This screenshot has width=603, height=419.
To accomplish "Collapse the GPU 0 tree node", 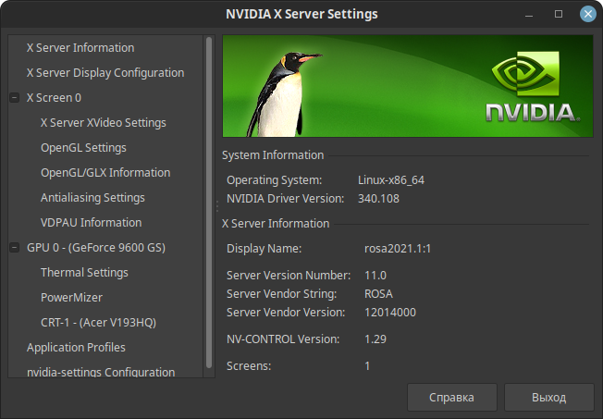I will 14,248.
